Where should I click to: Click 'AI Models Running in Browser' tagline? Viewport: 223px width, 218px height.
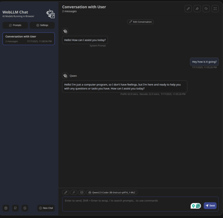point(18,16)
